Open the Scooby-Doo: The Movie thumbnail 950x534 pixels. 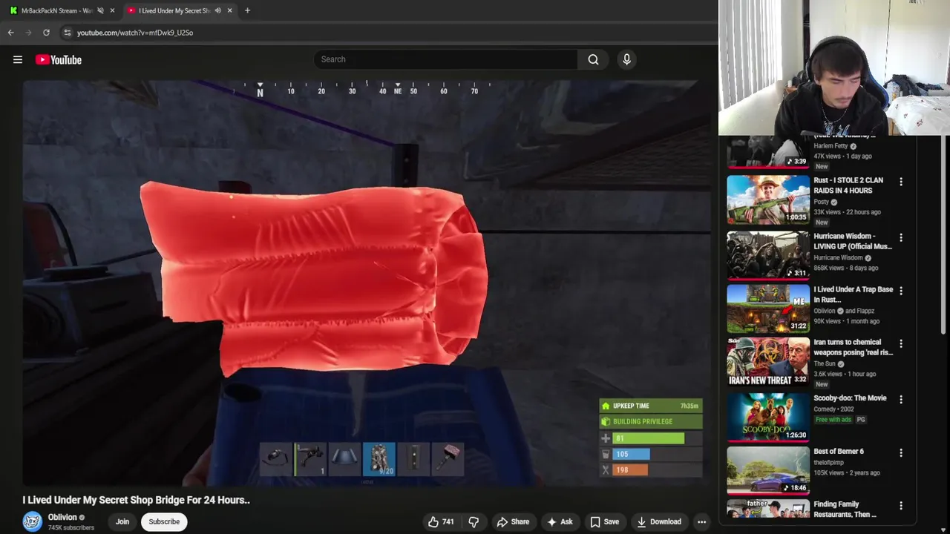pos(768,417)
